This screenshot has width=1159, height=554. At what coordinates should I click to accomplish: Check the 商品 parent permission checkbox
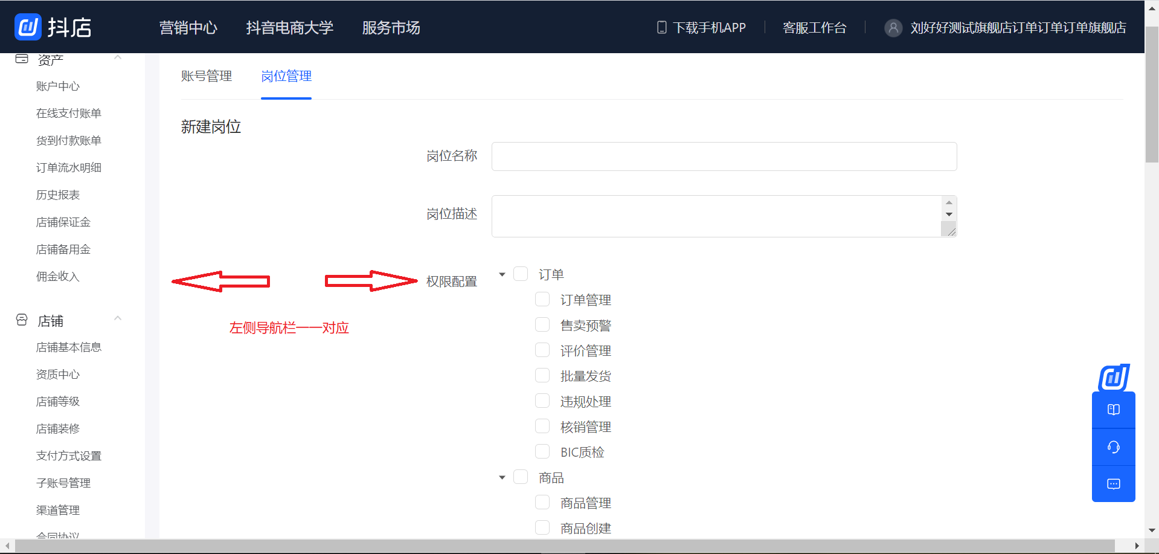521,477
